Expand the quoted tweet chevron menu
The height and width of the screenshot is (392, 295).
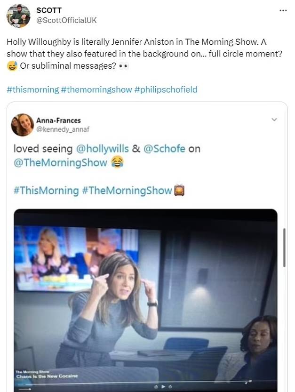pyautogui.click(x=274, y=120)
